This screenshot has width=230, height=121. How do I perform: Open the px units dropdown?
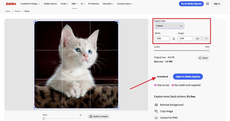coord(202,39)
